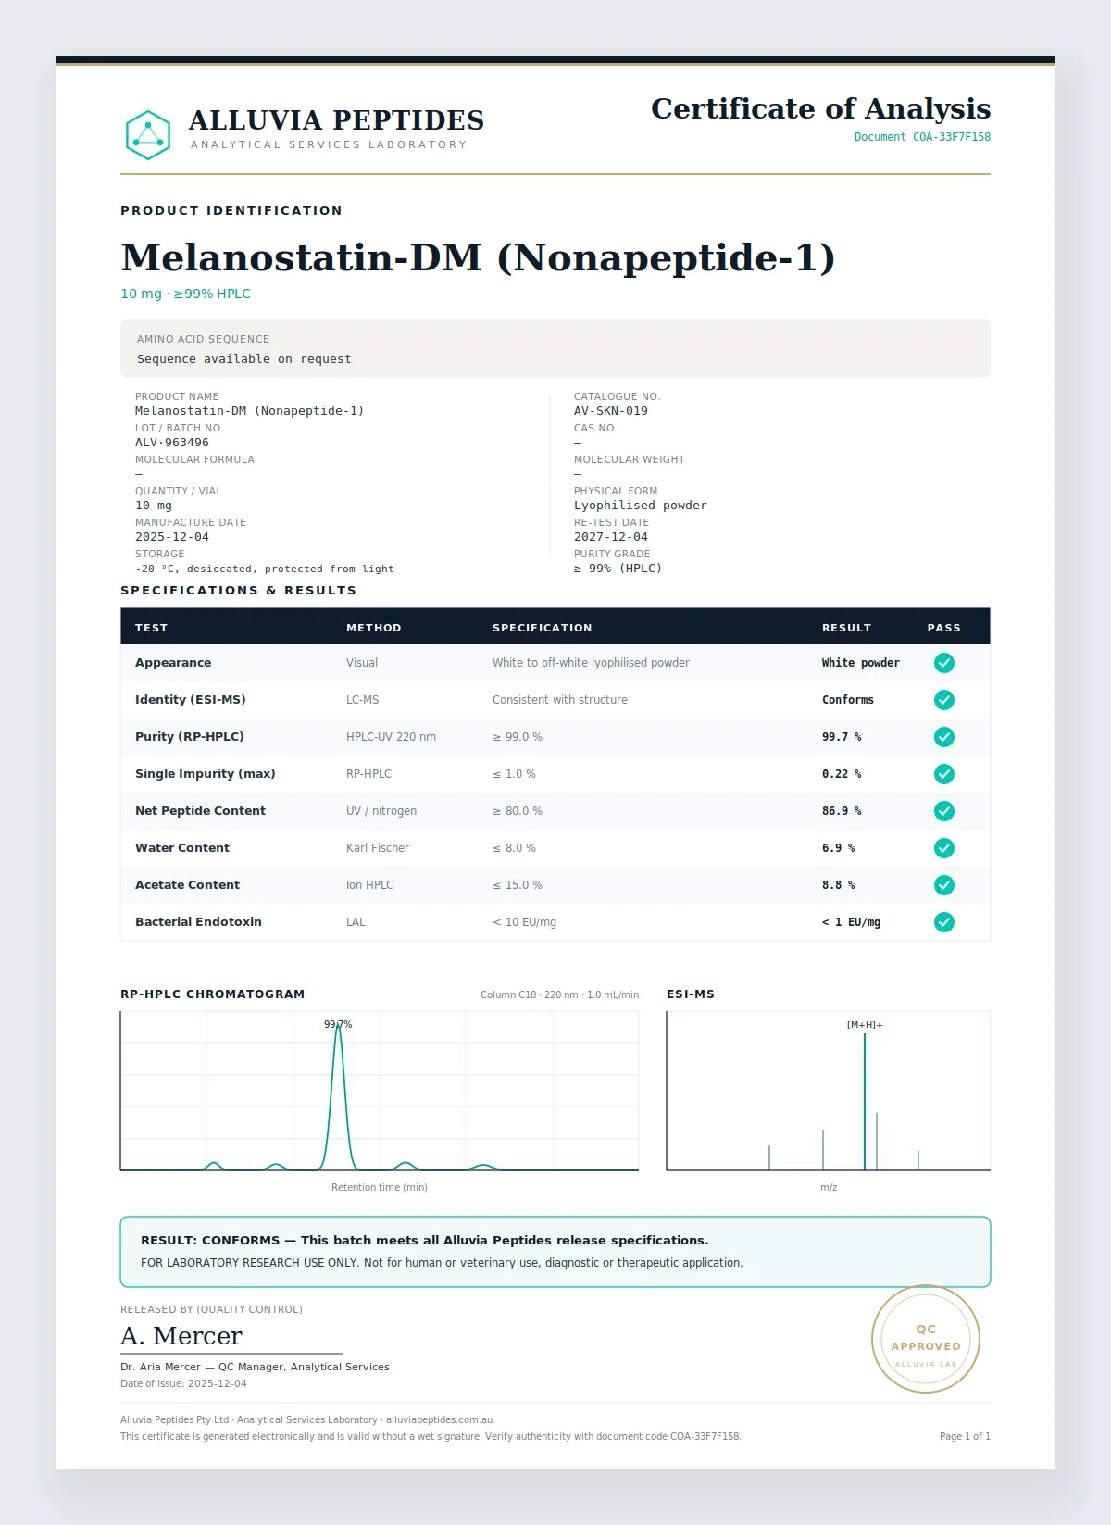
Task: Click the tallest ESI-MS spectrum line
Action: click(865, 1102)
